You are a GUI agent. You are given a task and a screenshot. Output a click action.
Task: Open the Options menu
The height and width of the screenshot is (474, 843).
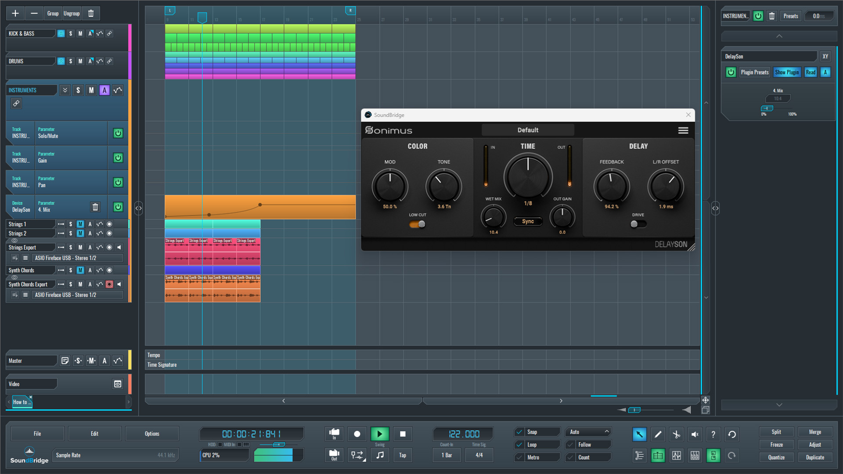[152, 434]
